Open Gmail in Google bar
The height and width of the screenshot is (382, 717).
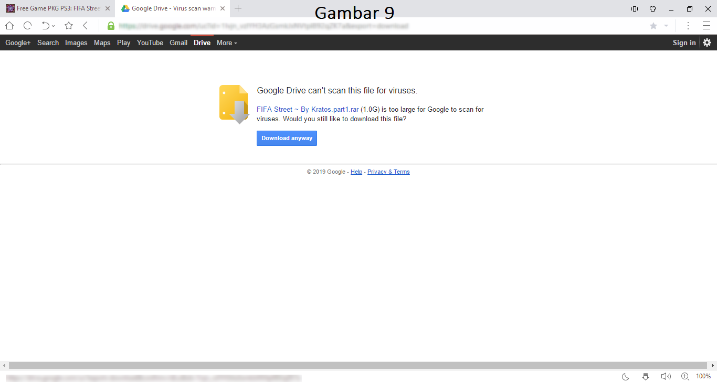pyautogui.click(x=178, y=43)
